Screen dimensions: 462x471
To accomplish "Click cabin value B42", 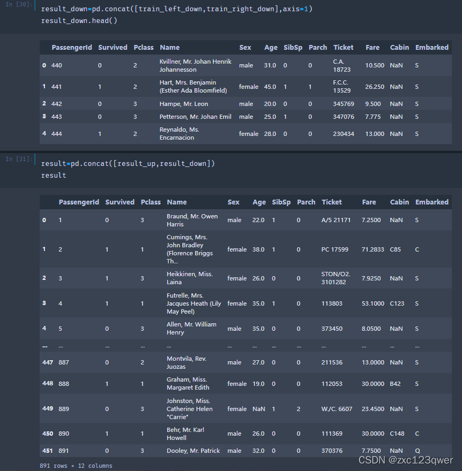I will pos(395,384).
